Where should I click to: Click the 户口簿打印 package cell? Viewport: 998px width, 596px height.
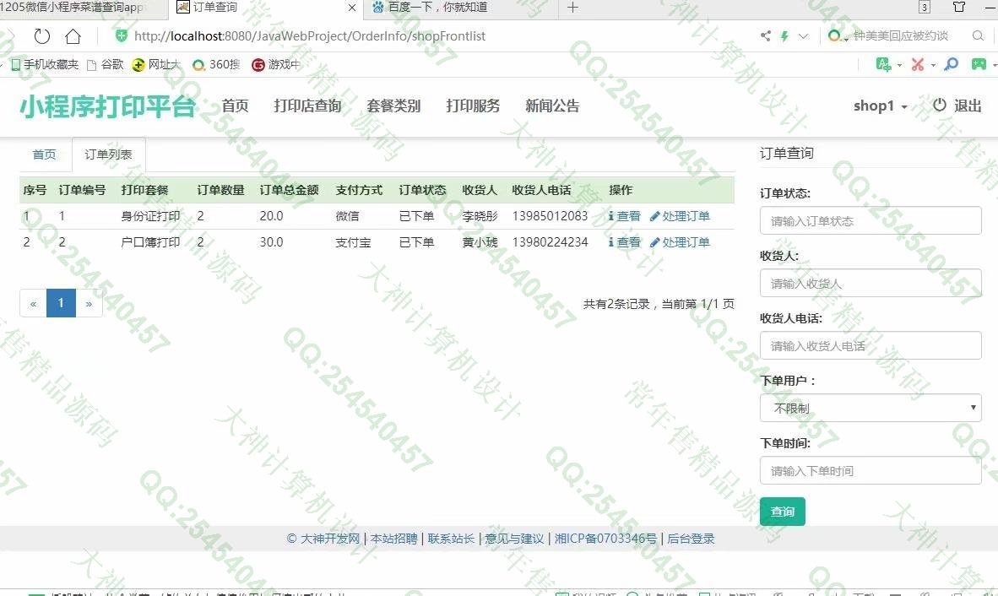151,242
